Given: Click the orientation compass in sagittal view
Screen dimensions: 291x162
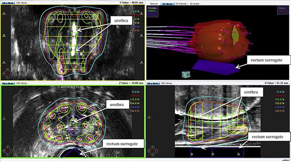Looking at the screenshot, I should click(153, 150).
